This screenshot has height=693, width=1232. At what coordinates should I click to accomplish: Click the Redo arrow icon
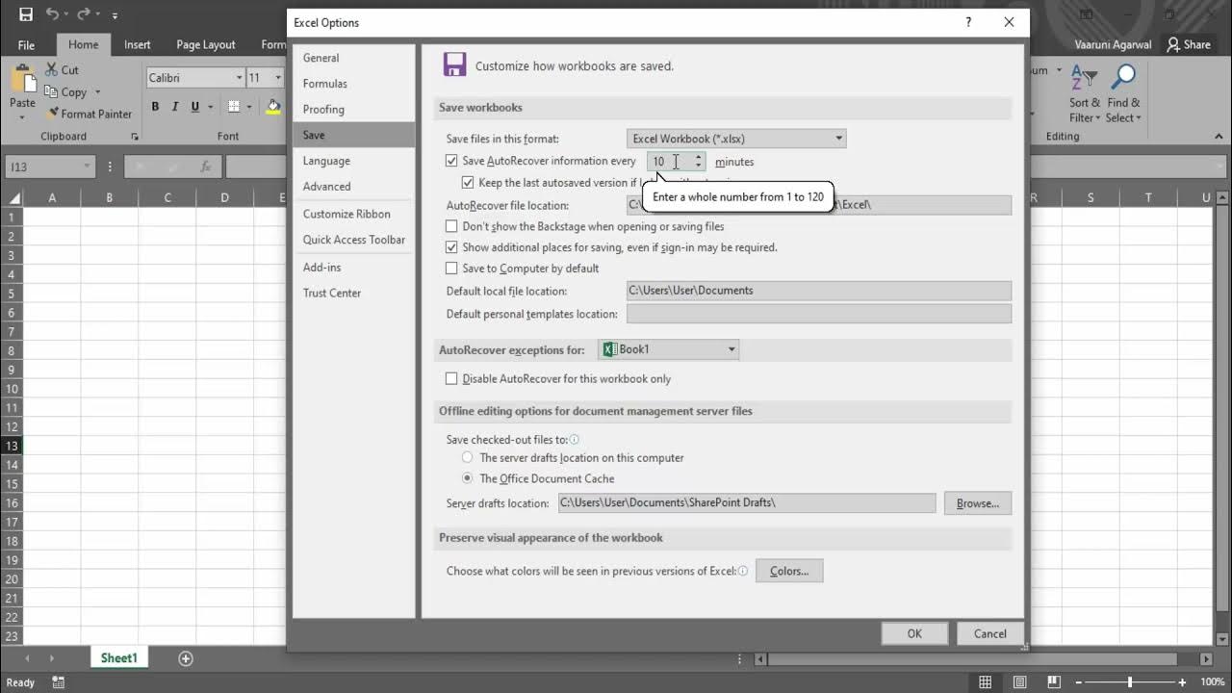(83, 14)
